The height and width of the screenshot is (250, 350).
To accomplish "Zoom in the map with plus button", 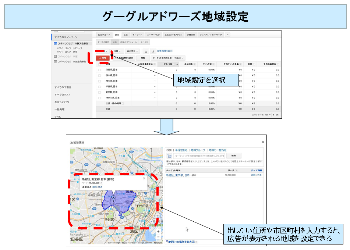I will 158,232.
